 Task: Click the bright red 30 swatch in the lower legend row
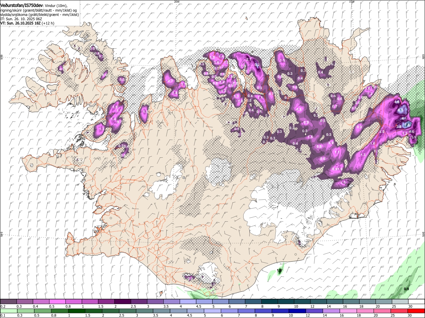pyautogui.click(x=416, y=311)
